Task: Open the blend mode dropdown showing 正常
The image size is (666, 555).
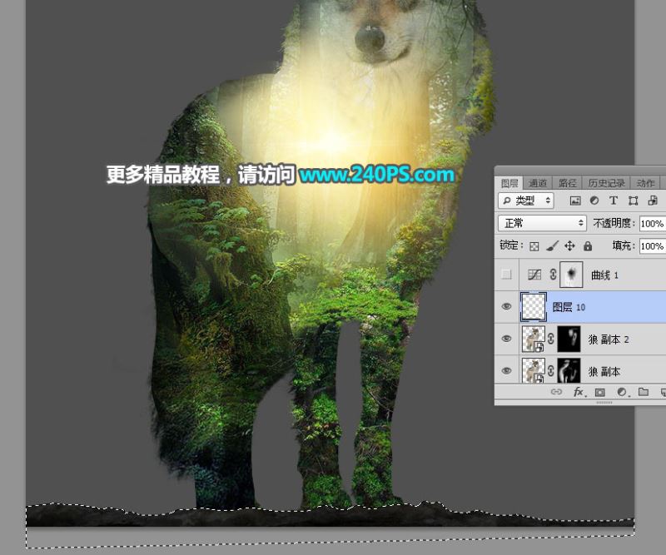Action: click(541, 223)
